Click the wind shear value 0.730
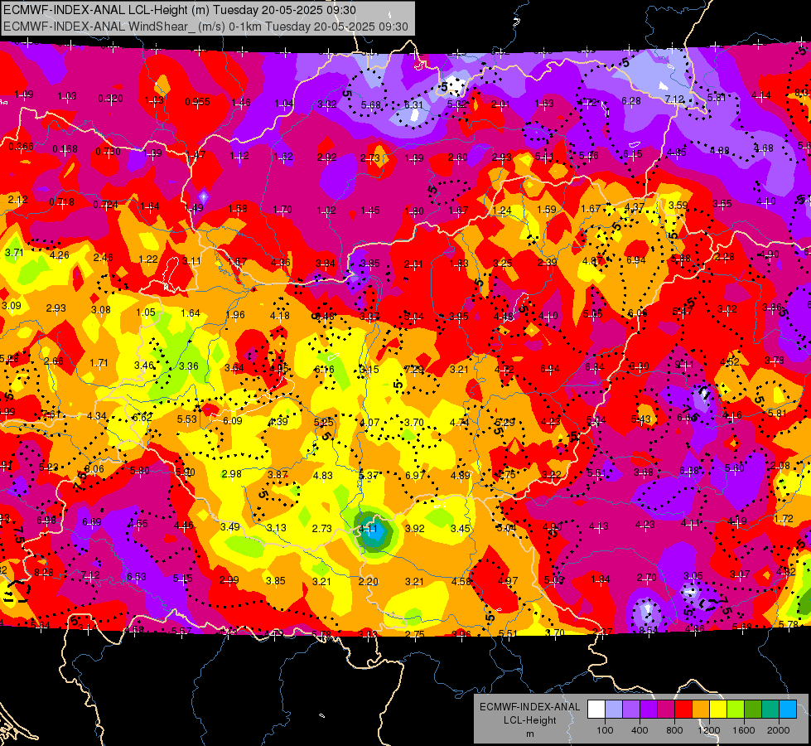811x746 pixels. click(108, 152)
